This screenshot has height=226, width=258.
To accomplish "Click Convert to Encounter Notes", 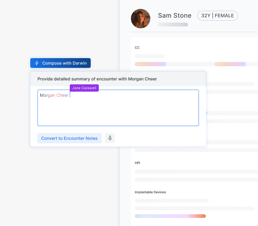I will [x=69, y=138].
